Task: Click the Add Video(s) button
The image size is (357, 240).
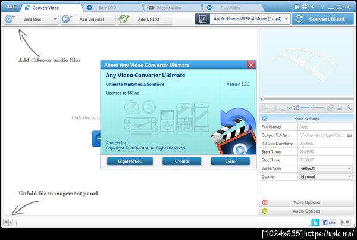Action: point(88,19)
